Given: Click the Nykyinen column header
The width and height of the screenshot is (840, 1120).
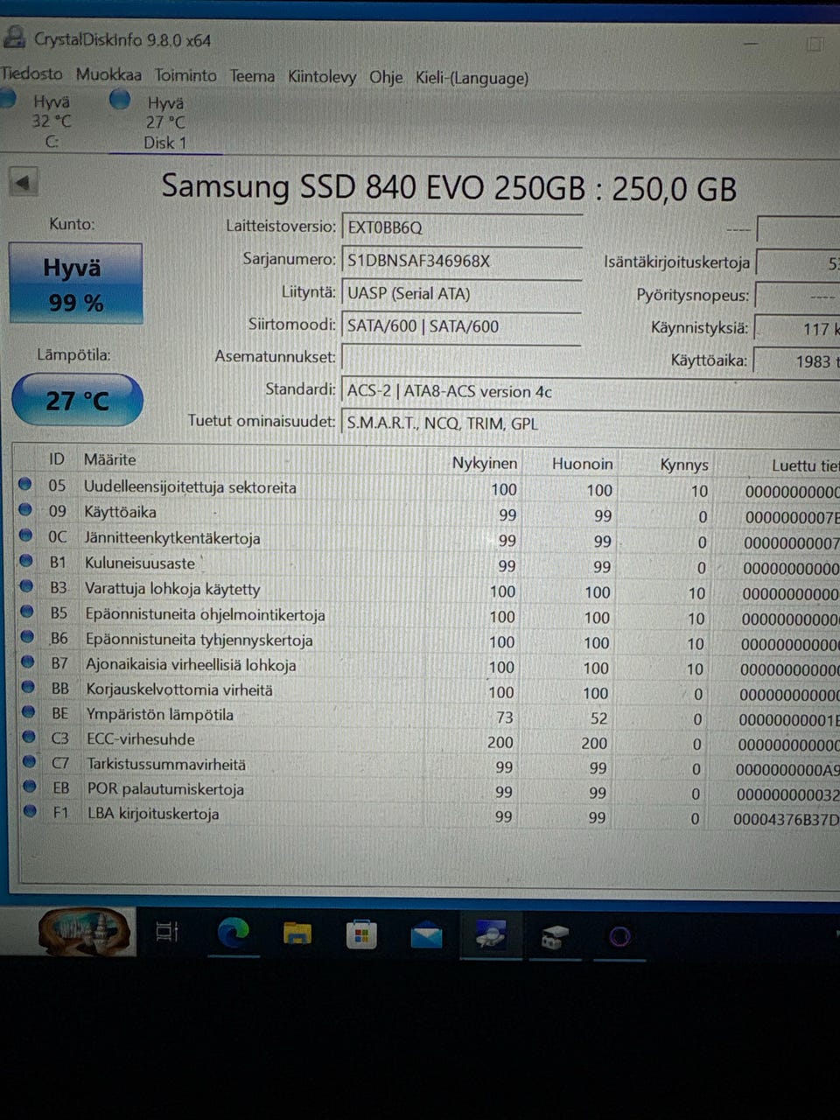Looking at the screenshot, I should pos(484,463).
